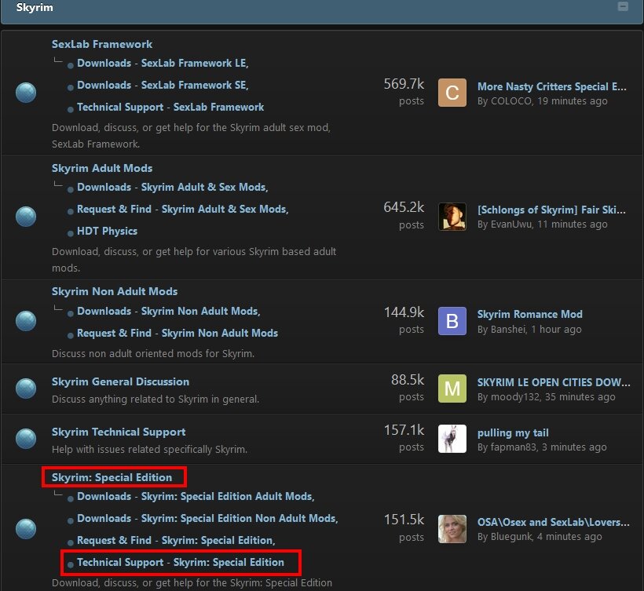Open Request & Find - Skyrim Adult & Sex Mods
This screenshot has width=644, height=591.
183,209
